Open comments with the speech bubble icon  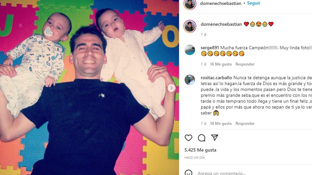(x=201, y=138)
